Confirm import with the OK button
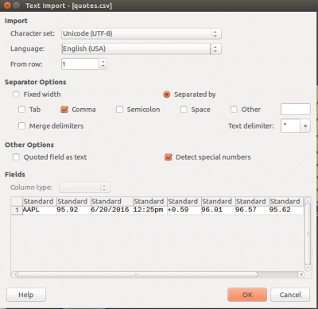This screenshot has height=309, width=318. pos(247,295)
